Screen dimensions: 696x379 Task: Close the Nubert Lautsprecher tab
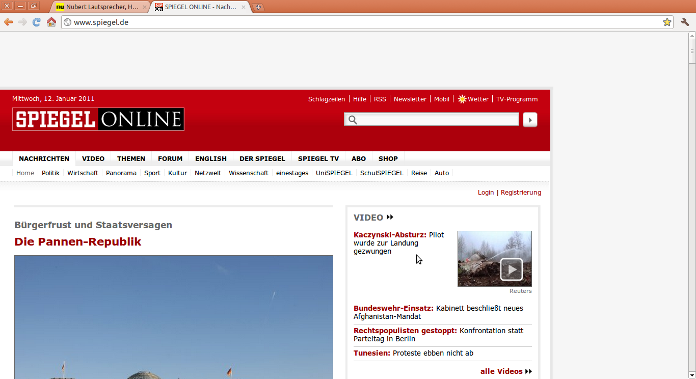click(145, 7)
